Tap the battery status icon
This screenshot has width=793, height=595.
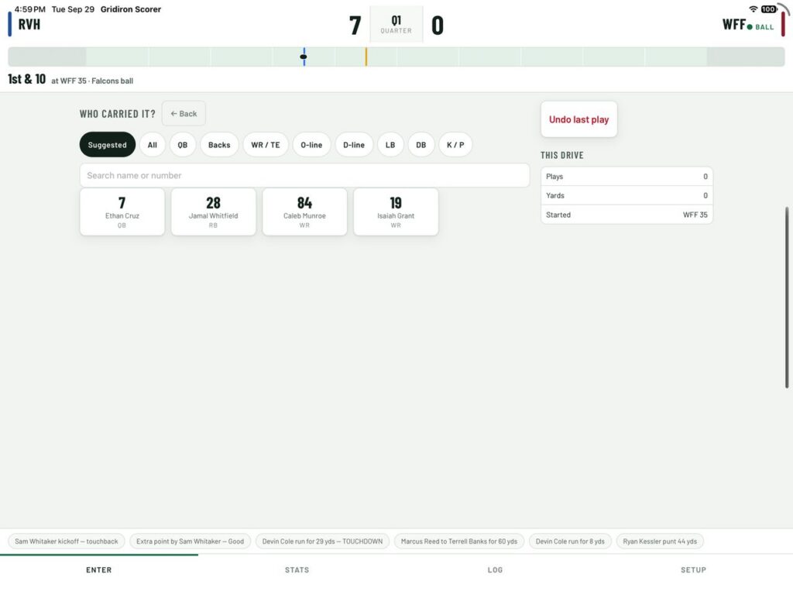[769, 9]
